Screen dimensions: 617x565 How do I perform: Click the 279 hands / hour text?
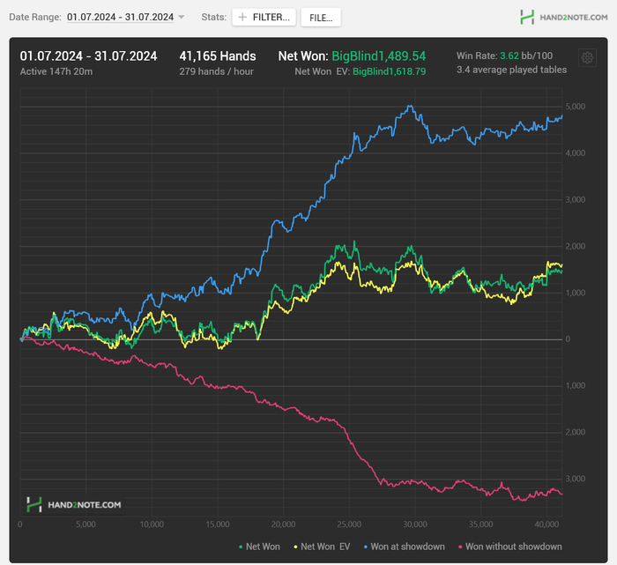217,71
